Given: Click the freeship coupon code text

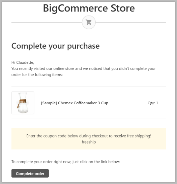Looking at the screenshot, I should pos(89,142).
